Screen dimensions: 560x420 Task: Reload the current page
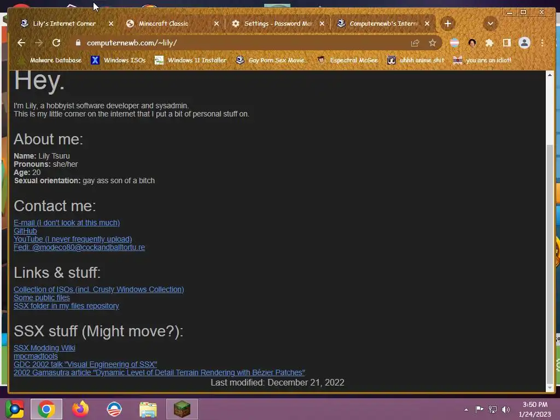click(56, 43)
